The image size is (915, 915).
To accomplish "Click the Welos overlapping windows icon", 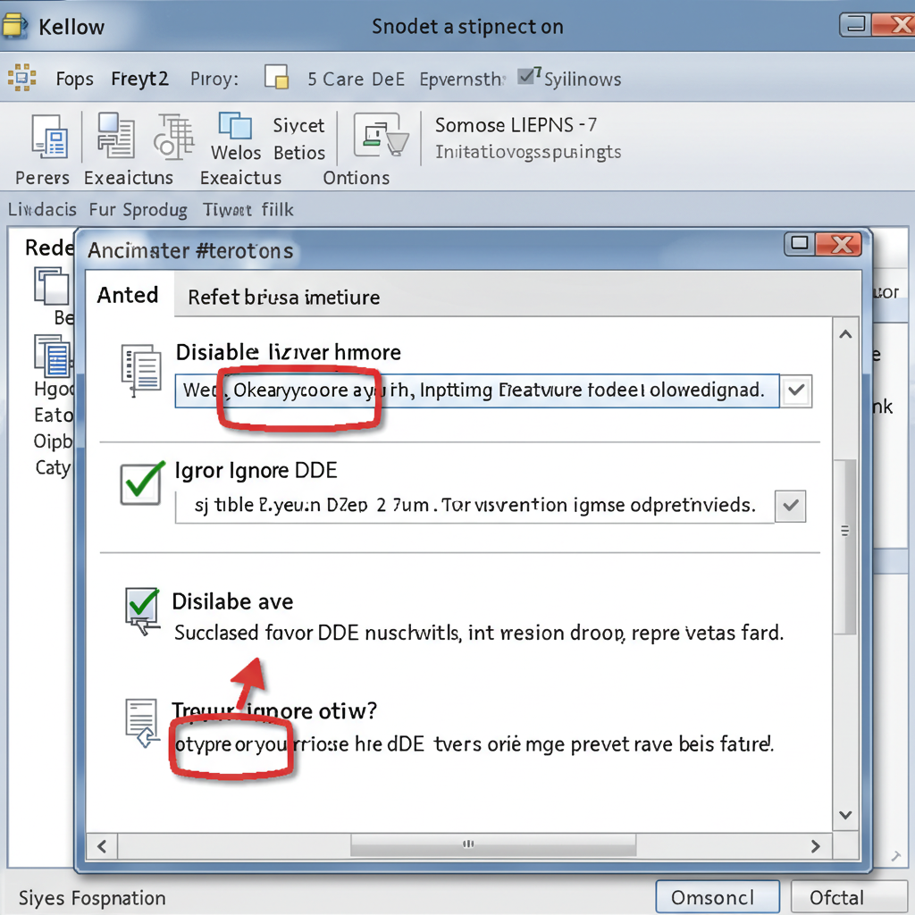I will tap(235, 126).
